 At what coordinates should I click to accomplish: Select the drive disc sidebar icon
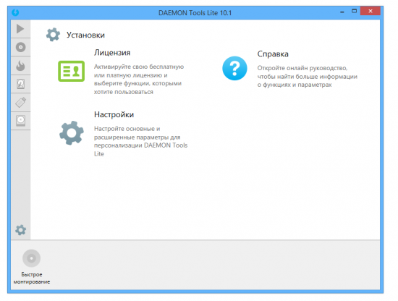click(20, 121)
